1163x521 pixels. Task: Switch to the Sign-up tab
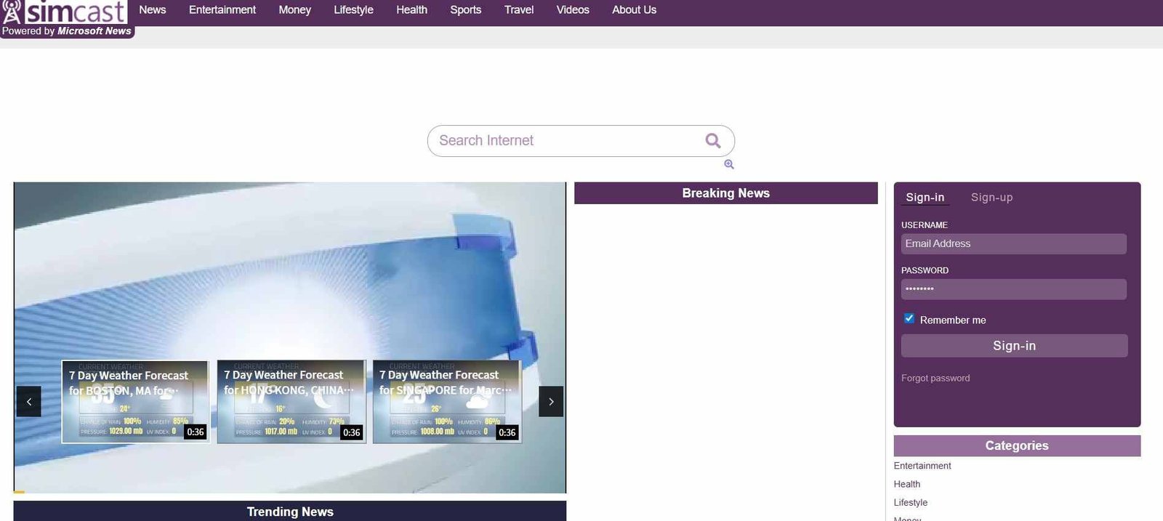pyautogui.click(x=991, y=198)
